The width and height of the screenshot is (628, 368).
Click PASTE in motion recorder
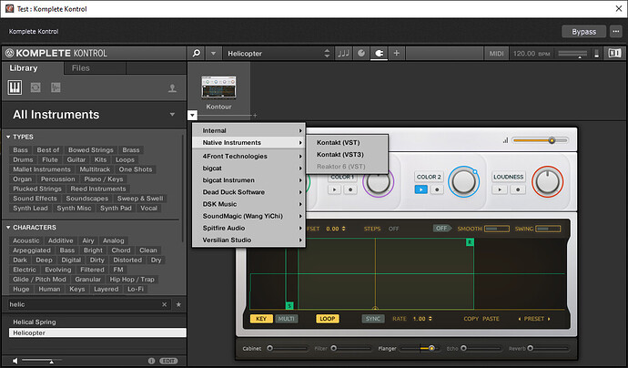coord(491,319)
